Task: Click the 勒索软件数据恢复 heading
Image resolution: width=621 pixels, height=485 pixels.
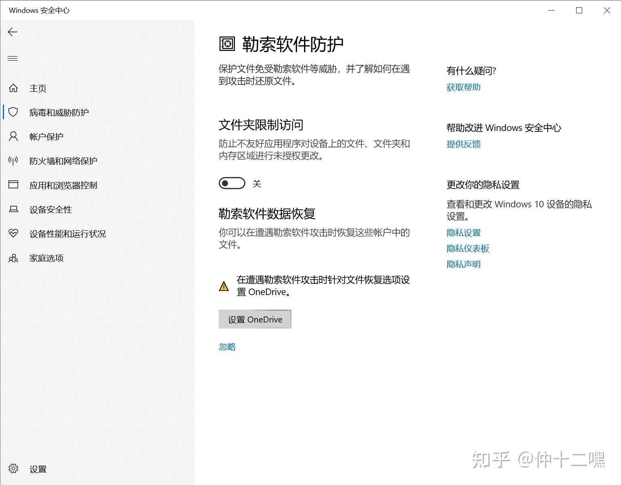Action: (x=267, y=213)
